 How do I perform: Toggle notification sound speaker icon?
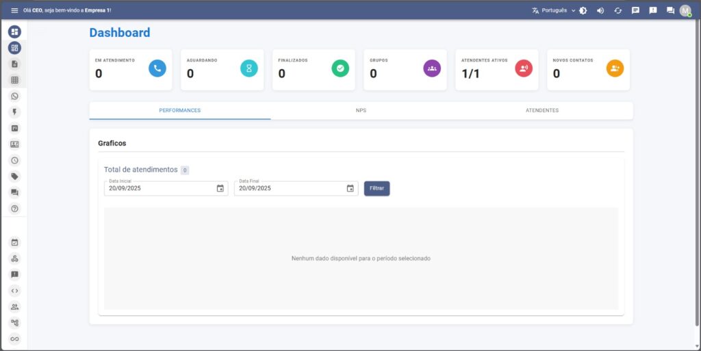point(600,10)
